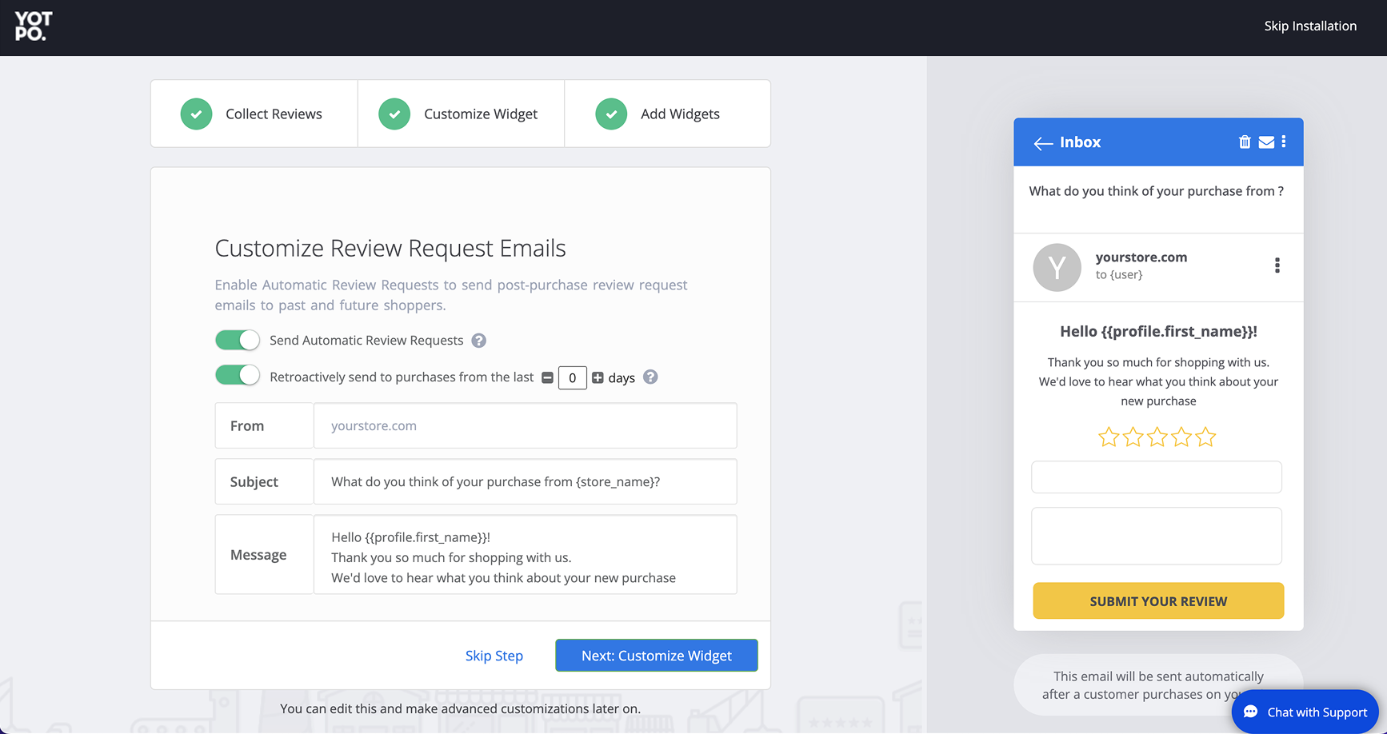Open help icon for Send Automatic Review Requests
The height and width of the screenshot is (734, 1387).
[x=478, y=341]
